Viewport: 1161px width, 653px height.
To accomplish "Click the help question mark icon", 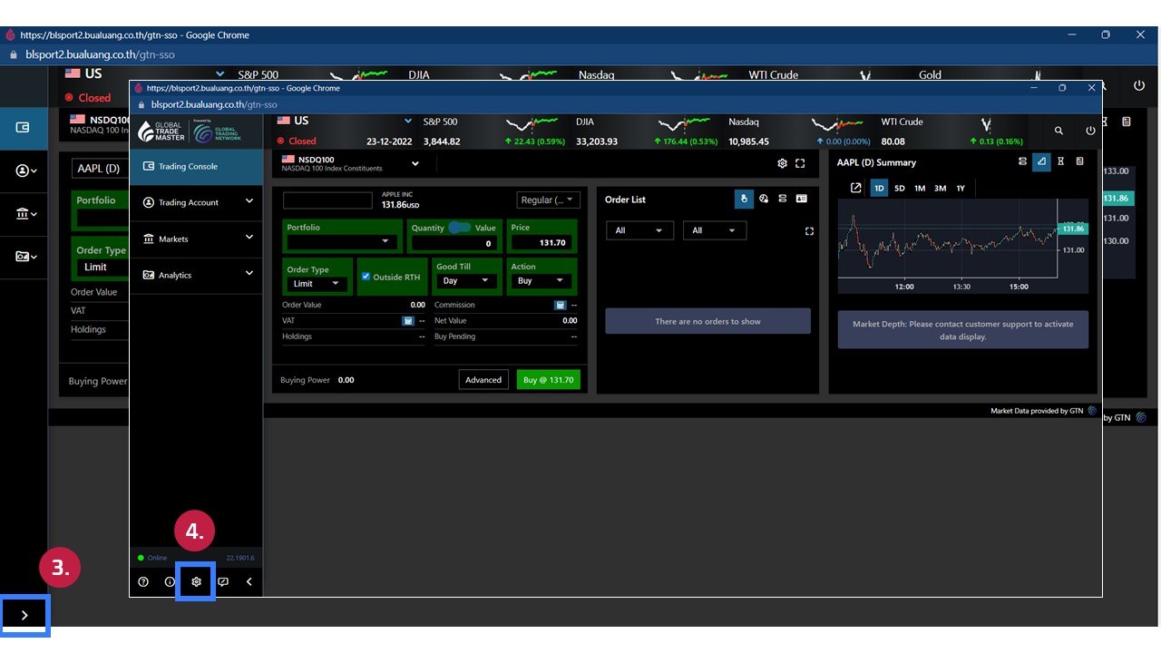I will pyautogui.click(x=143, y=581).
